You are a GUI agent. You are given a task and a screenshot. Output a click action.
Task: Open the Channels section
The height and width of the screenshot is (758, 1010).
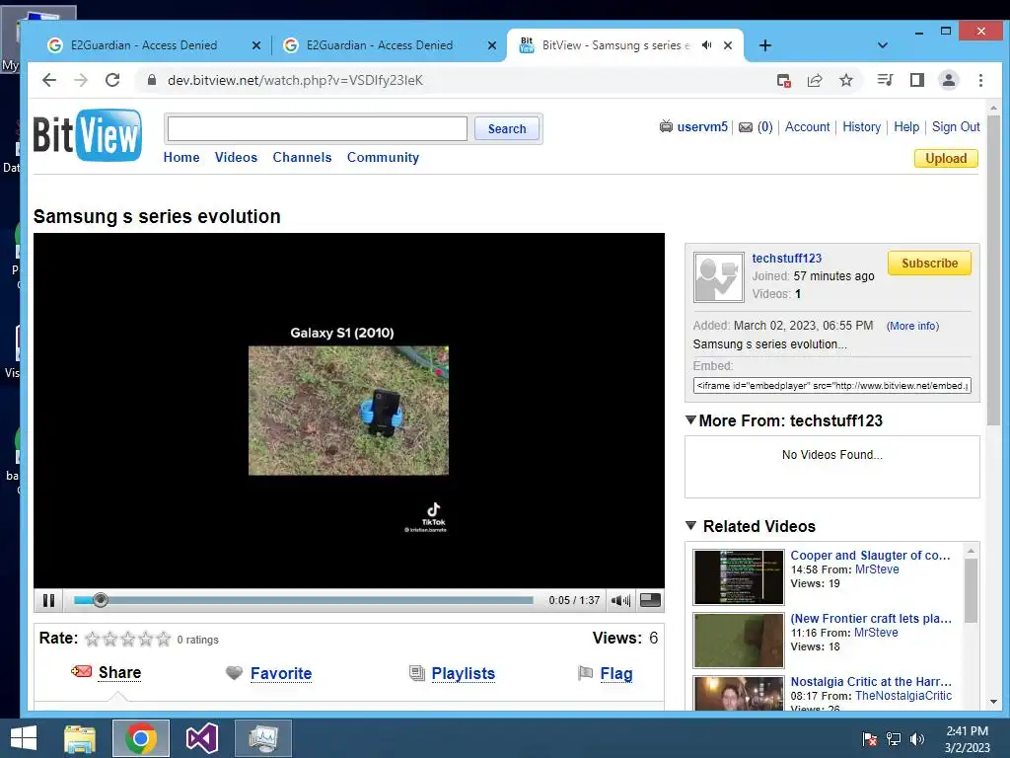(302, 157)
